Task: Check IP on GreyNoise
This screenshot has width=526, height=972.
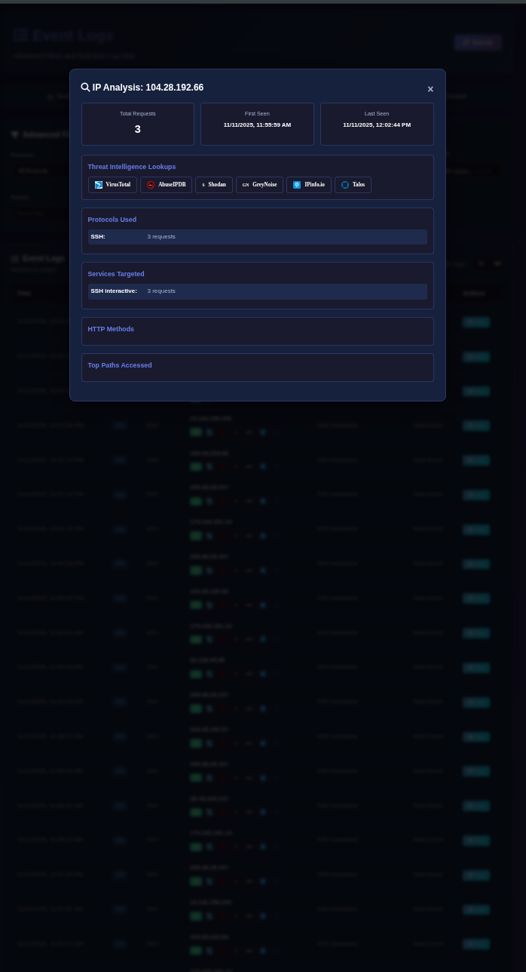Action: click(x=259, y=185)
